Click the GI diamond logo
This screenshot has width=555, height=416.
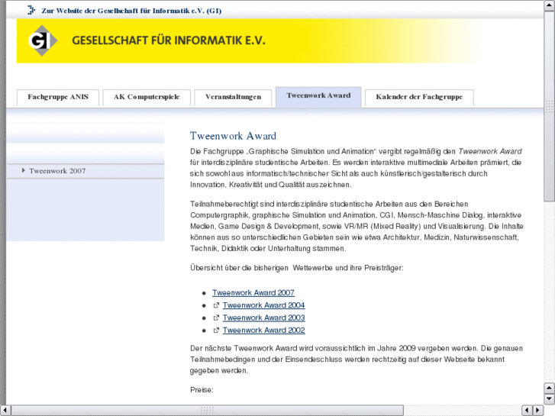(43, 40)
